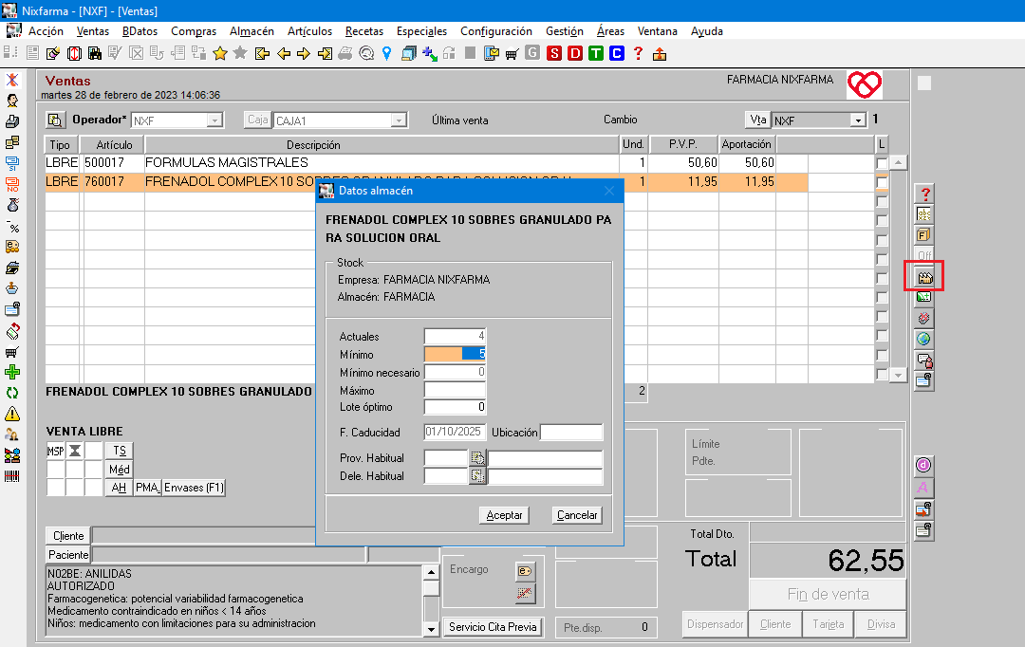This screenshot has width=1025, height=647.
Task: Click the barcode icon in left sidebar
Action: (x=12, y=476)
